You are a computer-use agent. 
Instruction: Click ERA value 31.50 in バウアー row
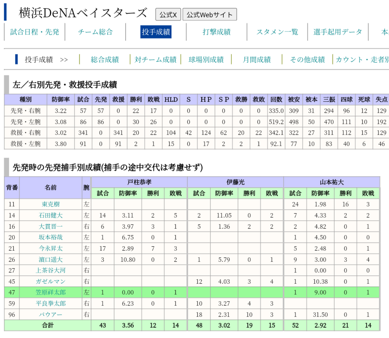[x=320, y=315]
